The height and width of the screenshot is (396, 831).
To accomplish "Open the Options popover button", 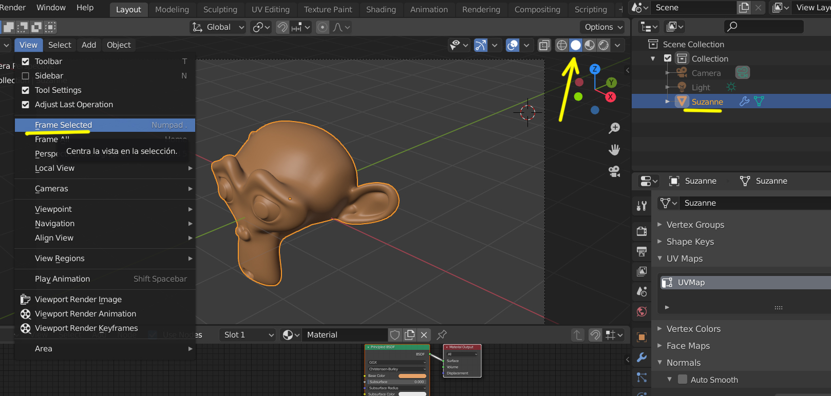I will click(x=603, y=27).
